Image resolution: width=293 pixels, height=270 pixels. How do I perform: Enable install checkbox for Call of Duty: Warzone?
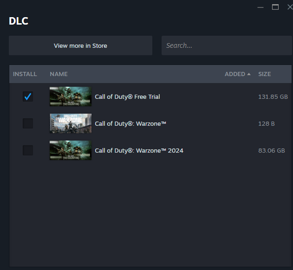(x=28, y=123)
